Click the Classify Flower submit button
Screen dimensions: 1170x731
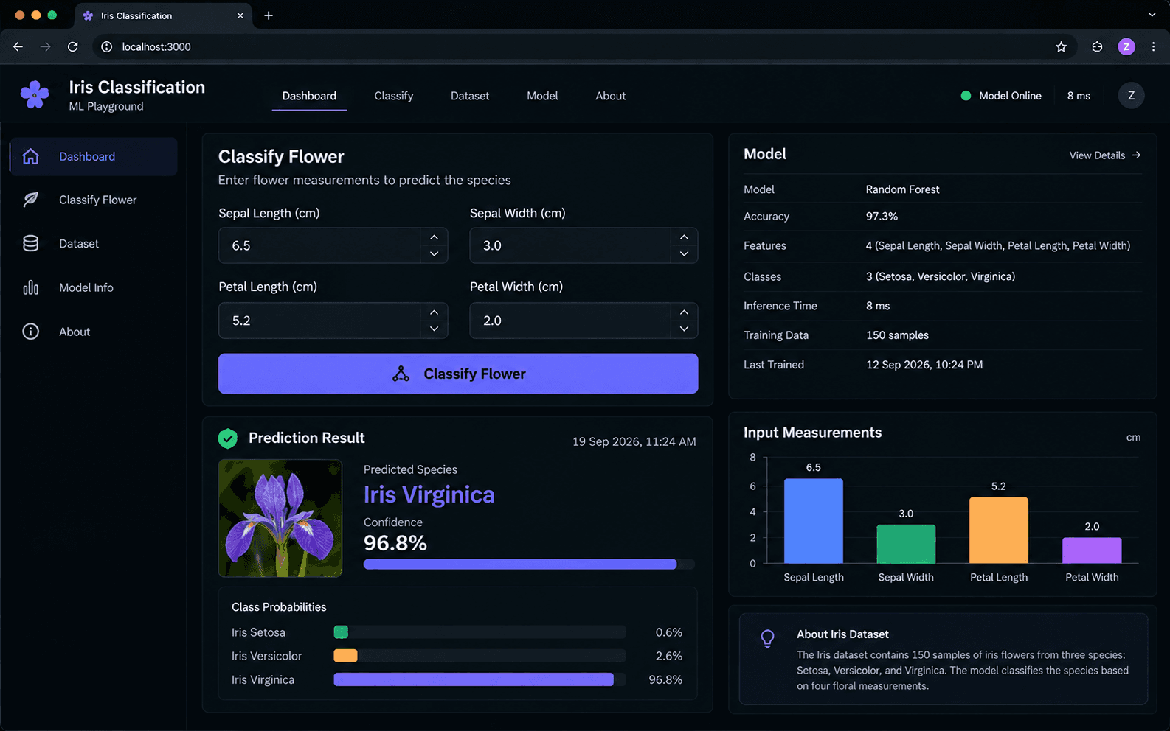458,374
